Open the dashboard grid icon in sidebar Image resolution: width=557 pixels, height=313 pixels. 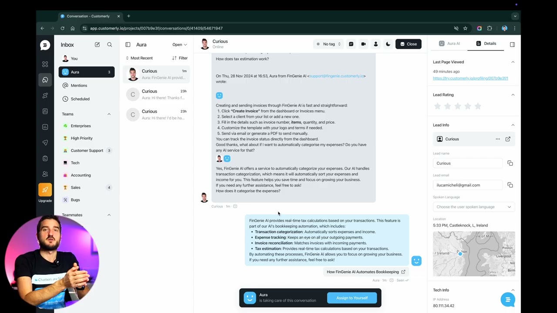(45, 64)
